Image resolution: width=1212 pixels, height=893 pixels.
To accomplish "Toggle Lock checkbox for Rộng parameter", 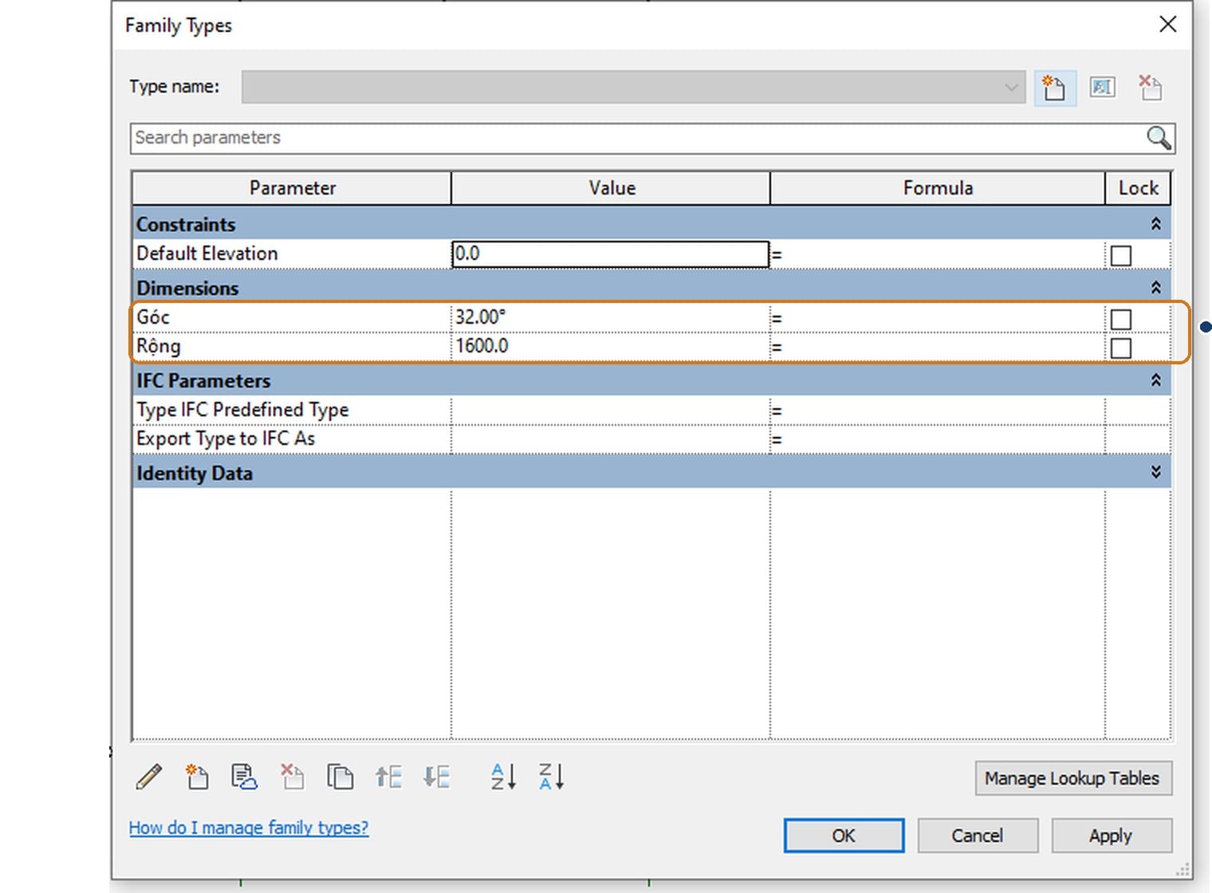I will (x=1121, y=348).
